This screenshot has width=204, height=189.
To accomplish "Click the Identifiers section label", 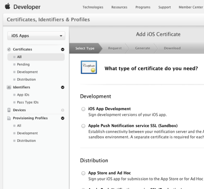I will click(x=21, y=87).
